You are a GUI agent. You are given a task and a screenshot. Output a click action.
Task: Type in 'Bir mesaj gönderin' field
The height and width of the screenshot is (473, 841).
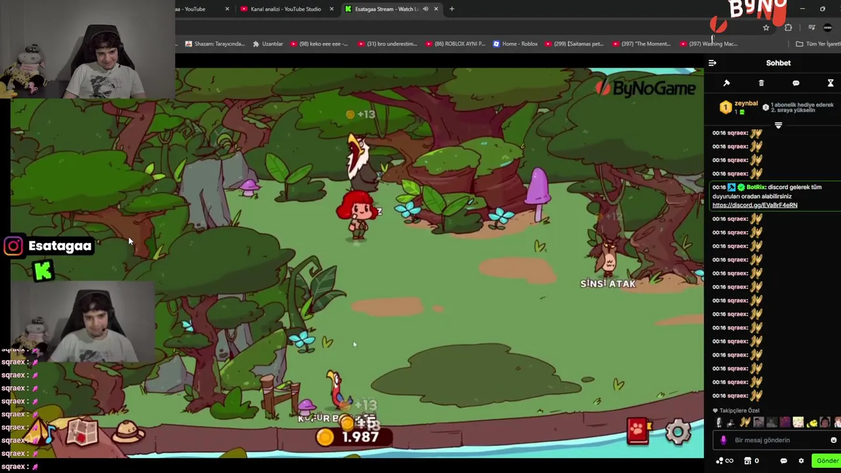pos(775,440)
